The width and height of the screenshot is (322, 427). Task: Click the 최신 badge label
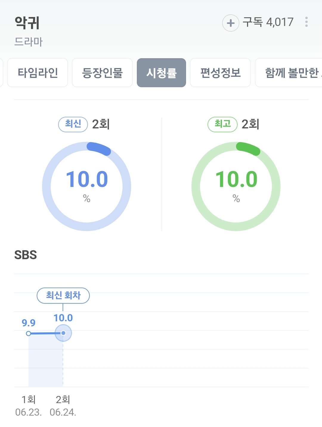(73, 124)
